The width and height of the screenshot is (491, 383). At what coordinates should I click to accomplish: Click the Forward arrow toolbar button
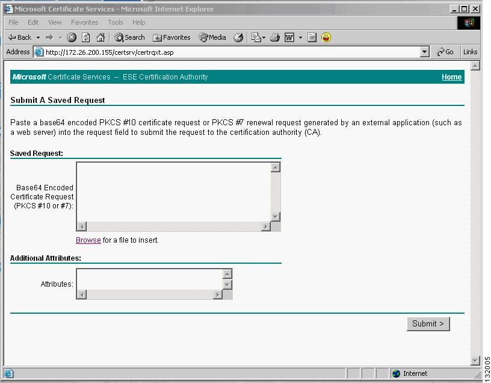tap(49, 37)
